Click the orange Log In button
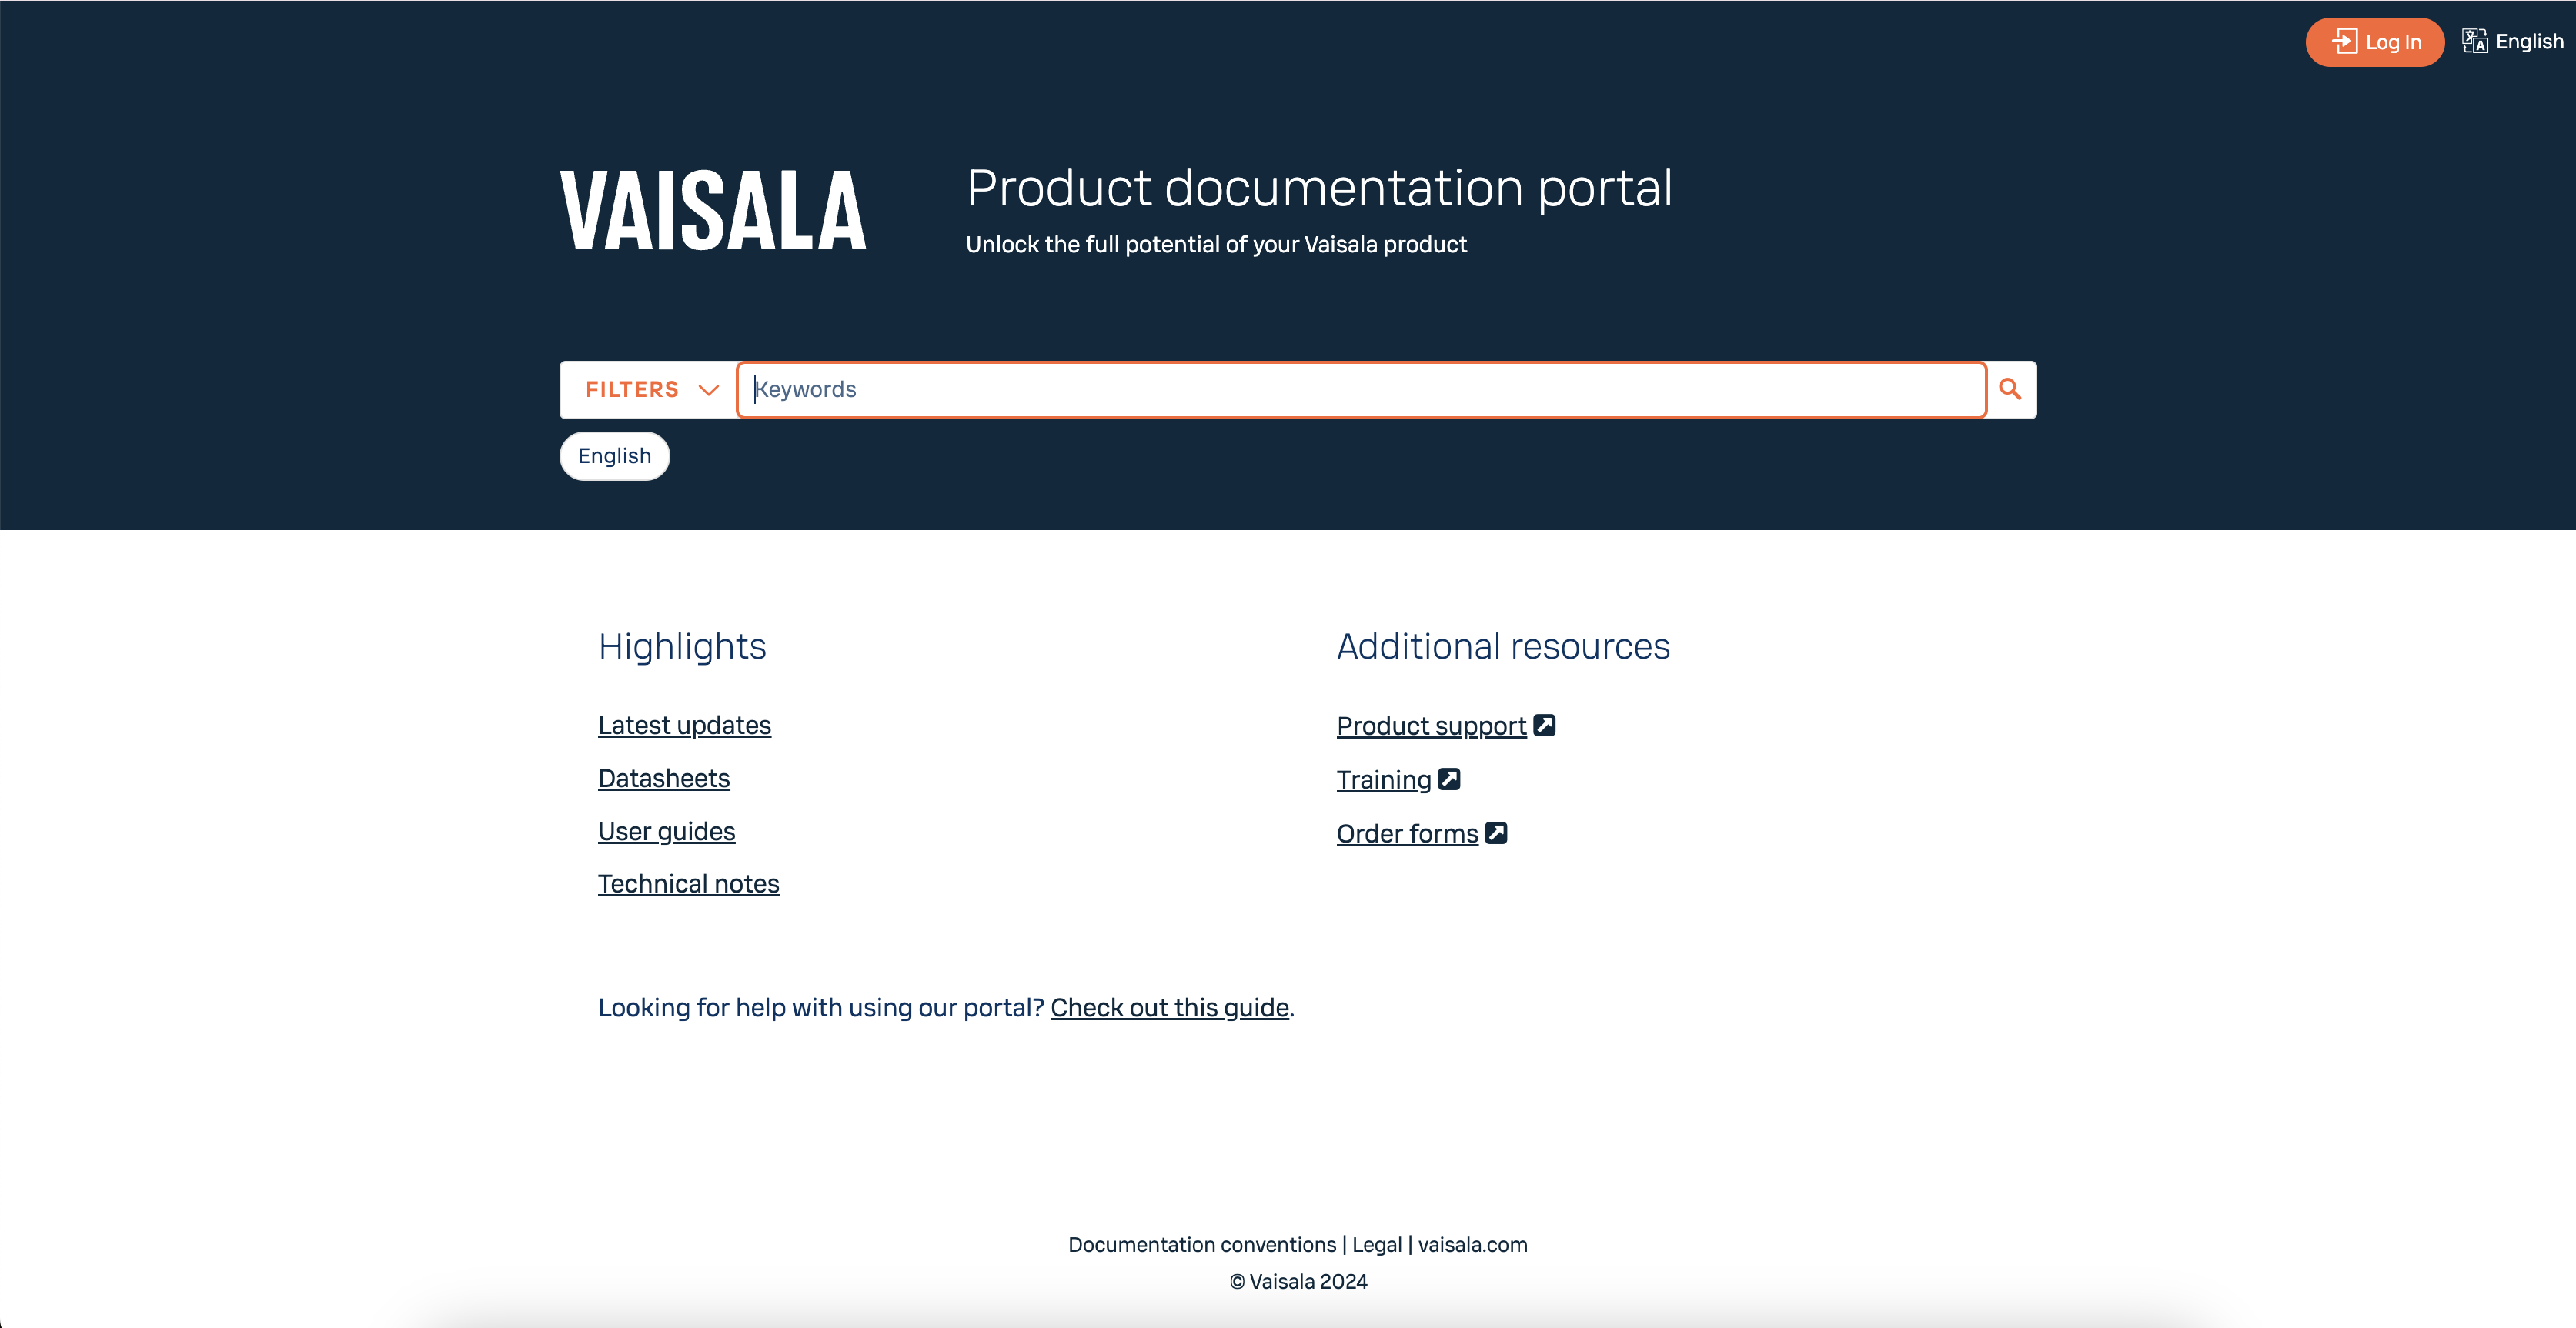This screenshot has width=2576, height=1328. [2374, 42]
